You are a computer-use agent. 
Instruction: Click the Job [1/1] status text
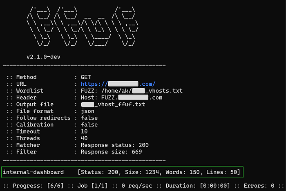point(92,186)
